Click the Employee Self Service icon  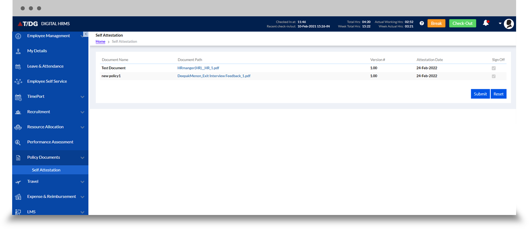pos(18,82)
